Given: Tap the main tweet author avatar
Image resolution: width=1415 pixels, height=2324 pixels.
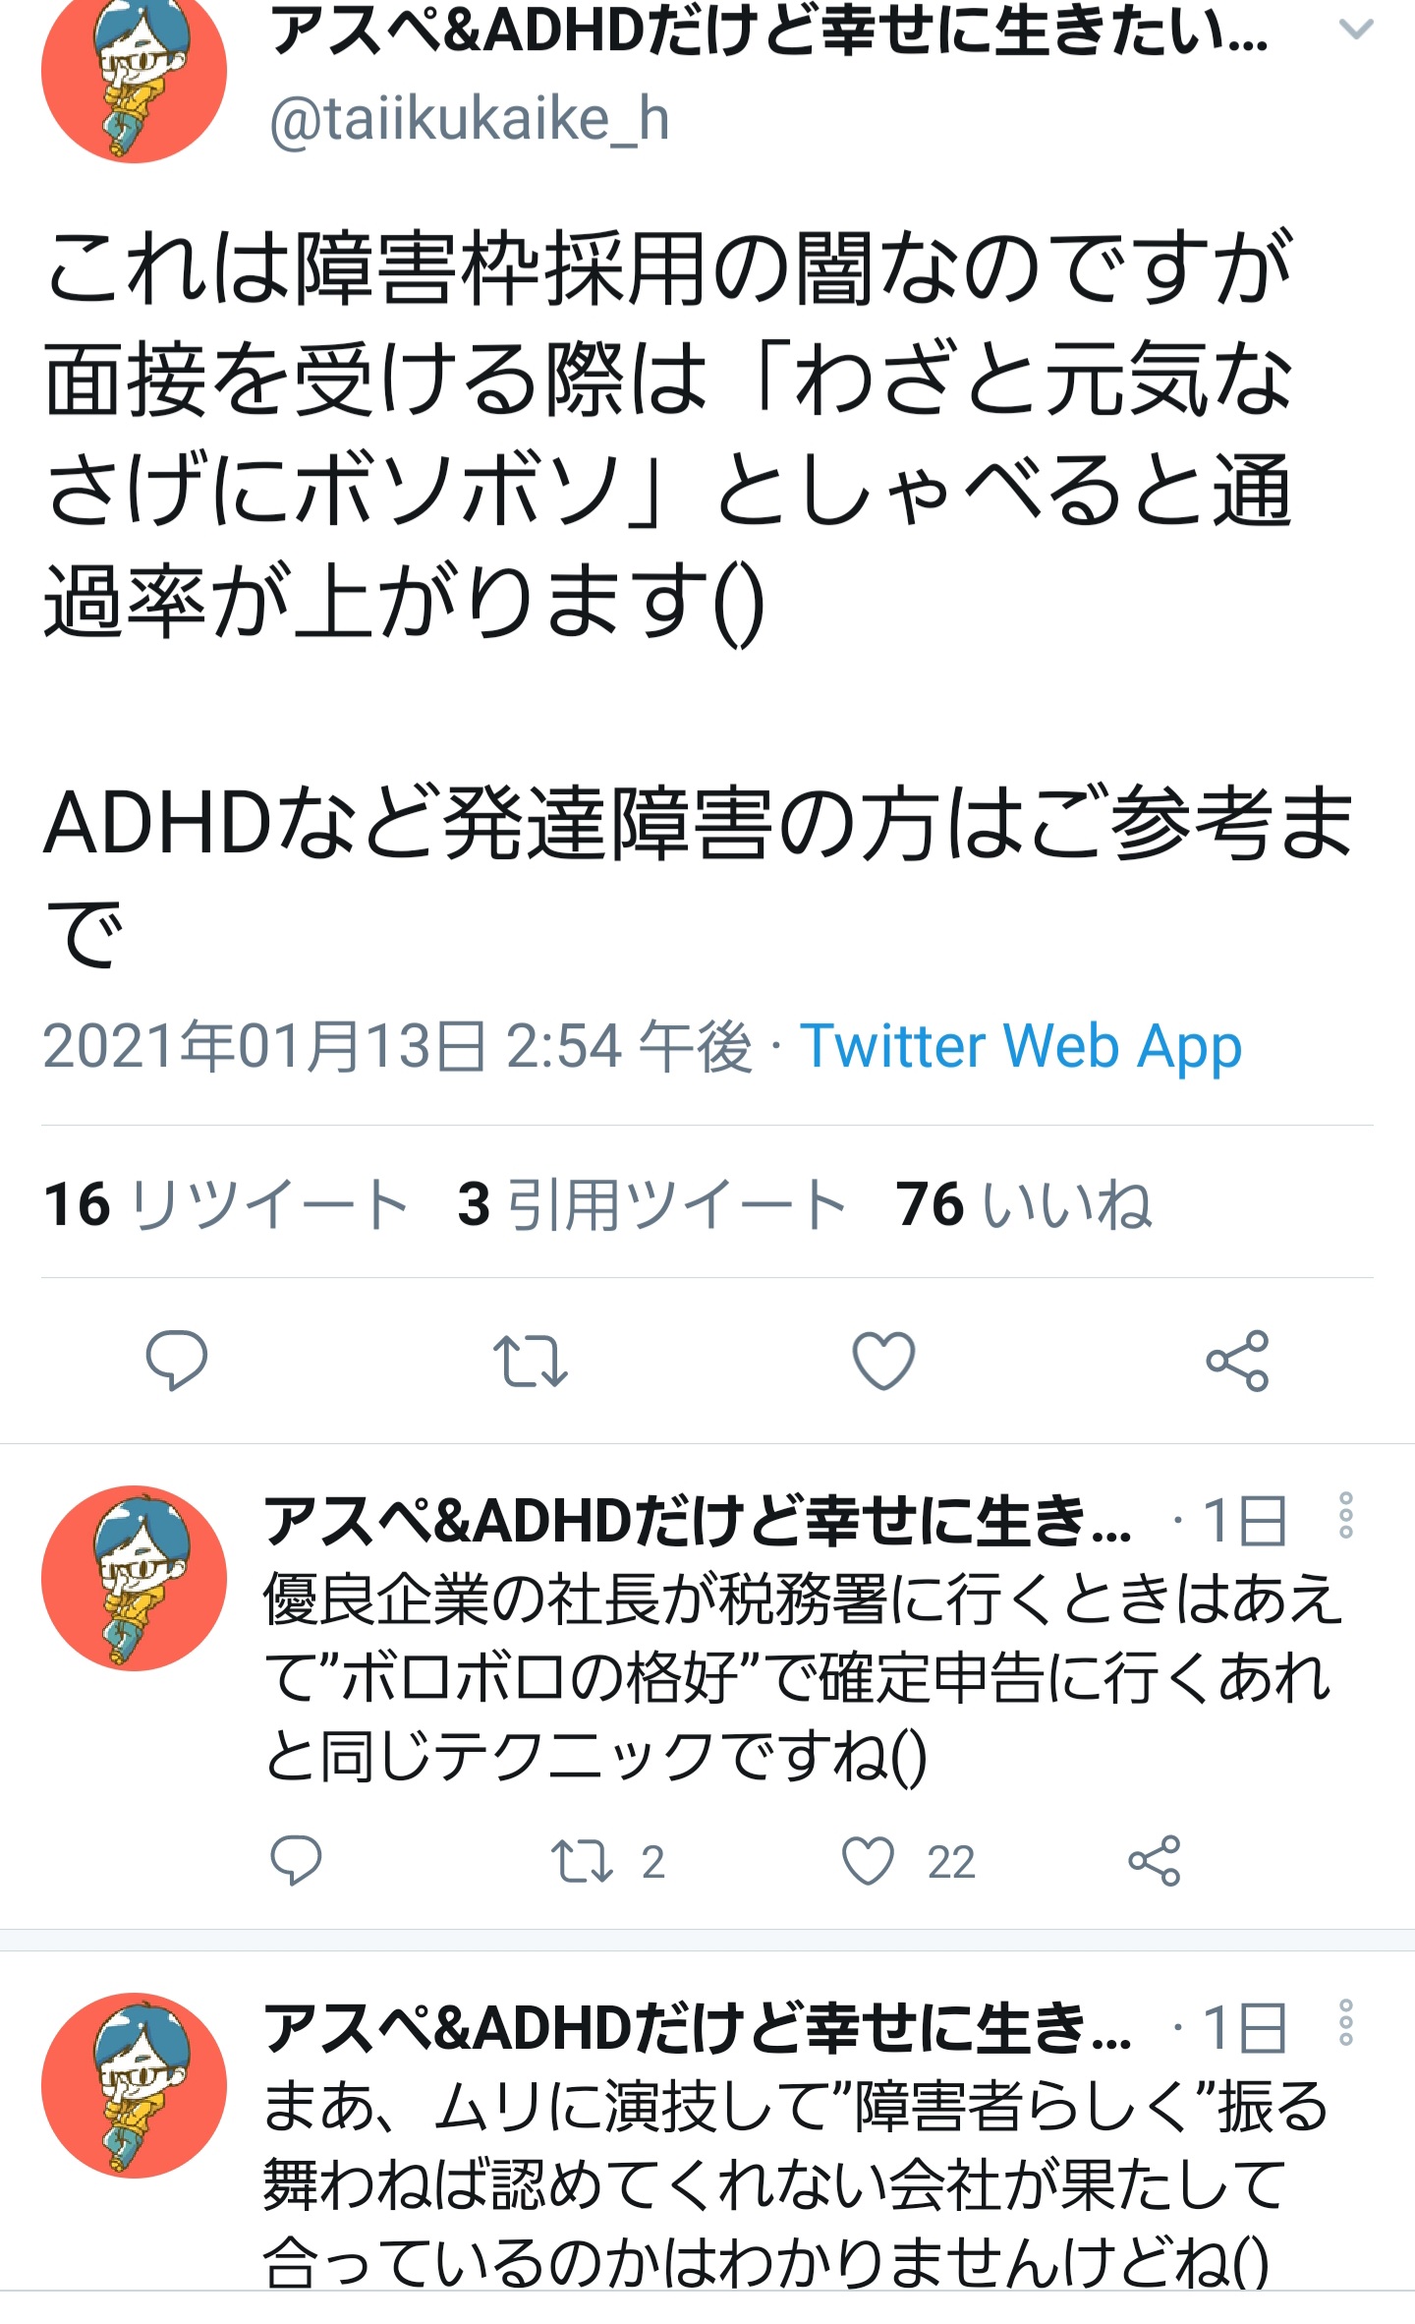Looking at the screenshot, I should pyautogui.click(x=135, y=71).
